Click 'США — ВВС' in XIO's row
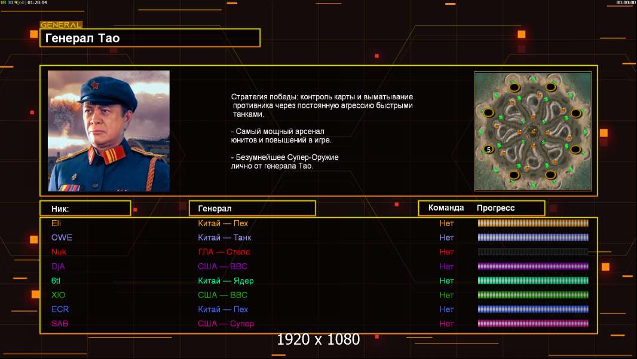The width and height of the screenshot is (637, 359). tap(223, 295)
